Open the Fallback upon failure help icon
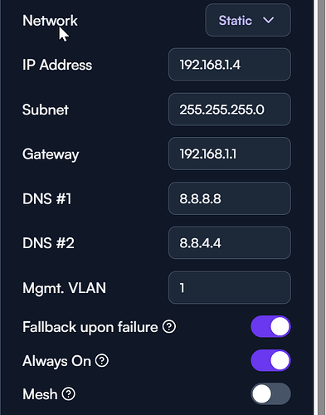The width and height of the screenshot is (326, 415). [x=169, y=327]
